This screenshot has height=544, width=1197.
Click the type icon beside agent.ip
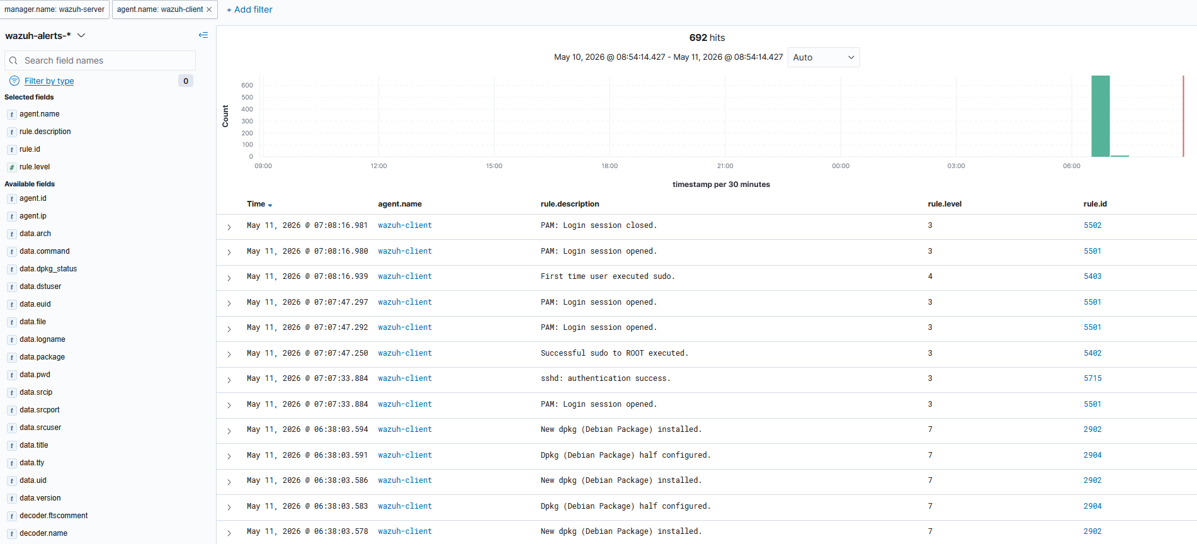[x=12, y=217]
